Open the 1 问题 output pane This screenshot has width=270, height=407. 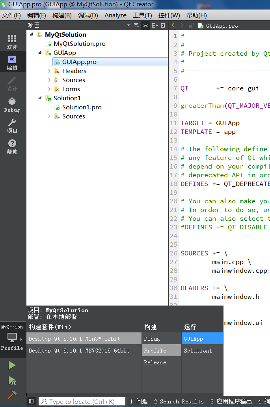click(x=139, y=401)
